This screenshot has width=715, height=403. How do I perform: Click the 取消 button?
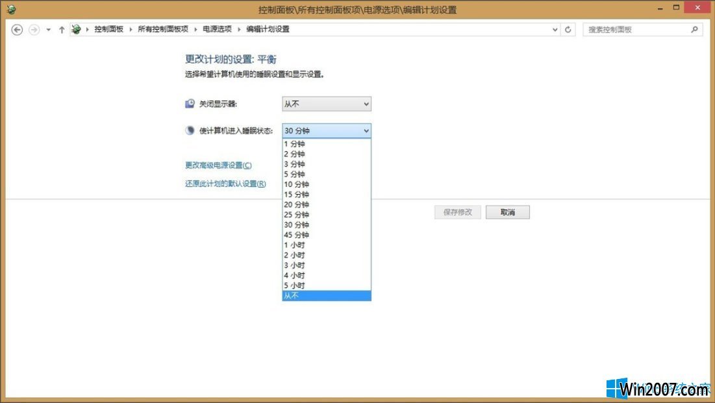point(508,212)
